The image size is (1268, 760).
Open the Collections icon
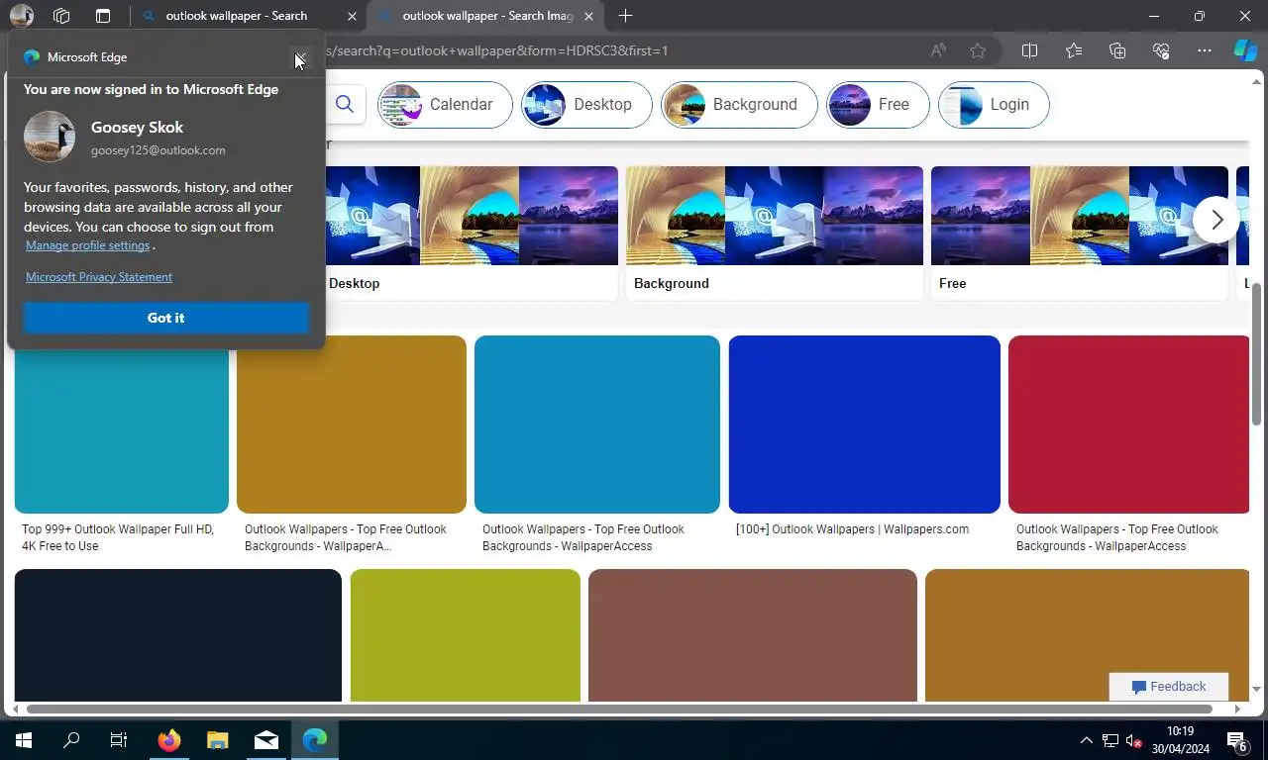[x=1117, y=50]
